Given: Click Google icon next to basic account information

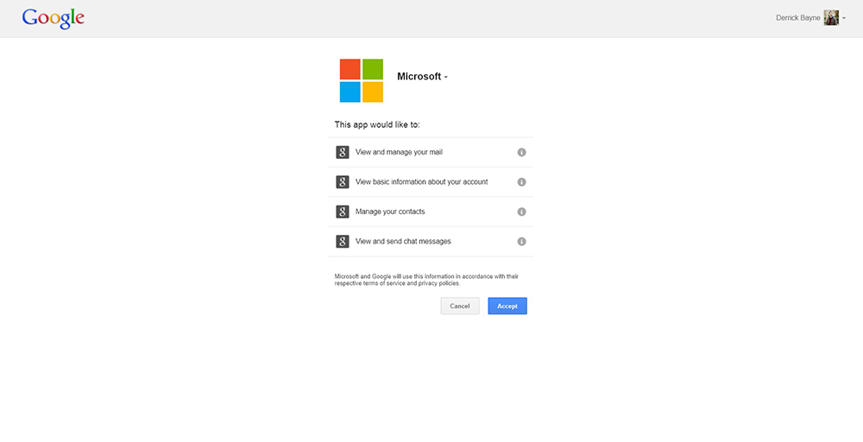Looking at the screenshot, I should [343, 182].
